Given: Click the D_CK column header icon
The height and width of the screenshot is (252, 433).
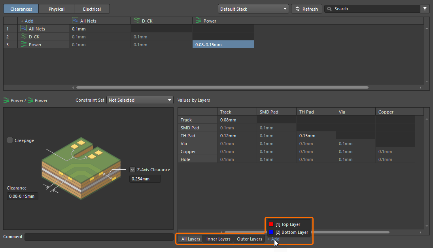Looking at the screenshot, I should pos(137,21).
